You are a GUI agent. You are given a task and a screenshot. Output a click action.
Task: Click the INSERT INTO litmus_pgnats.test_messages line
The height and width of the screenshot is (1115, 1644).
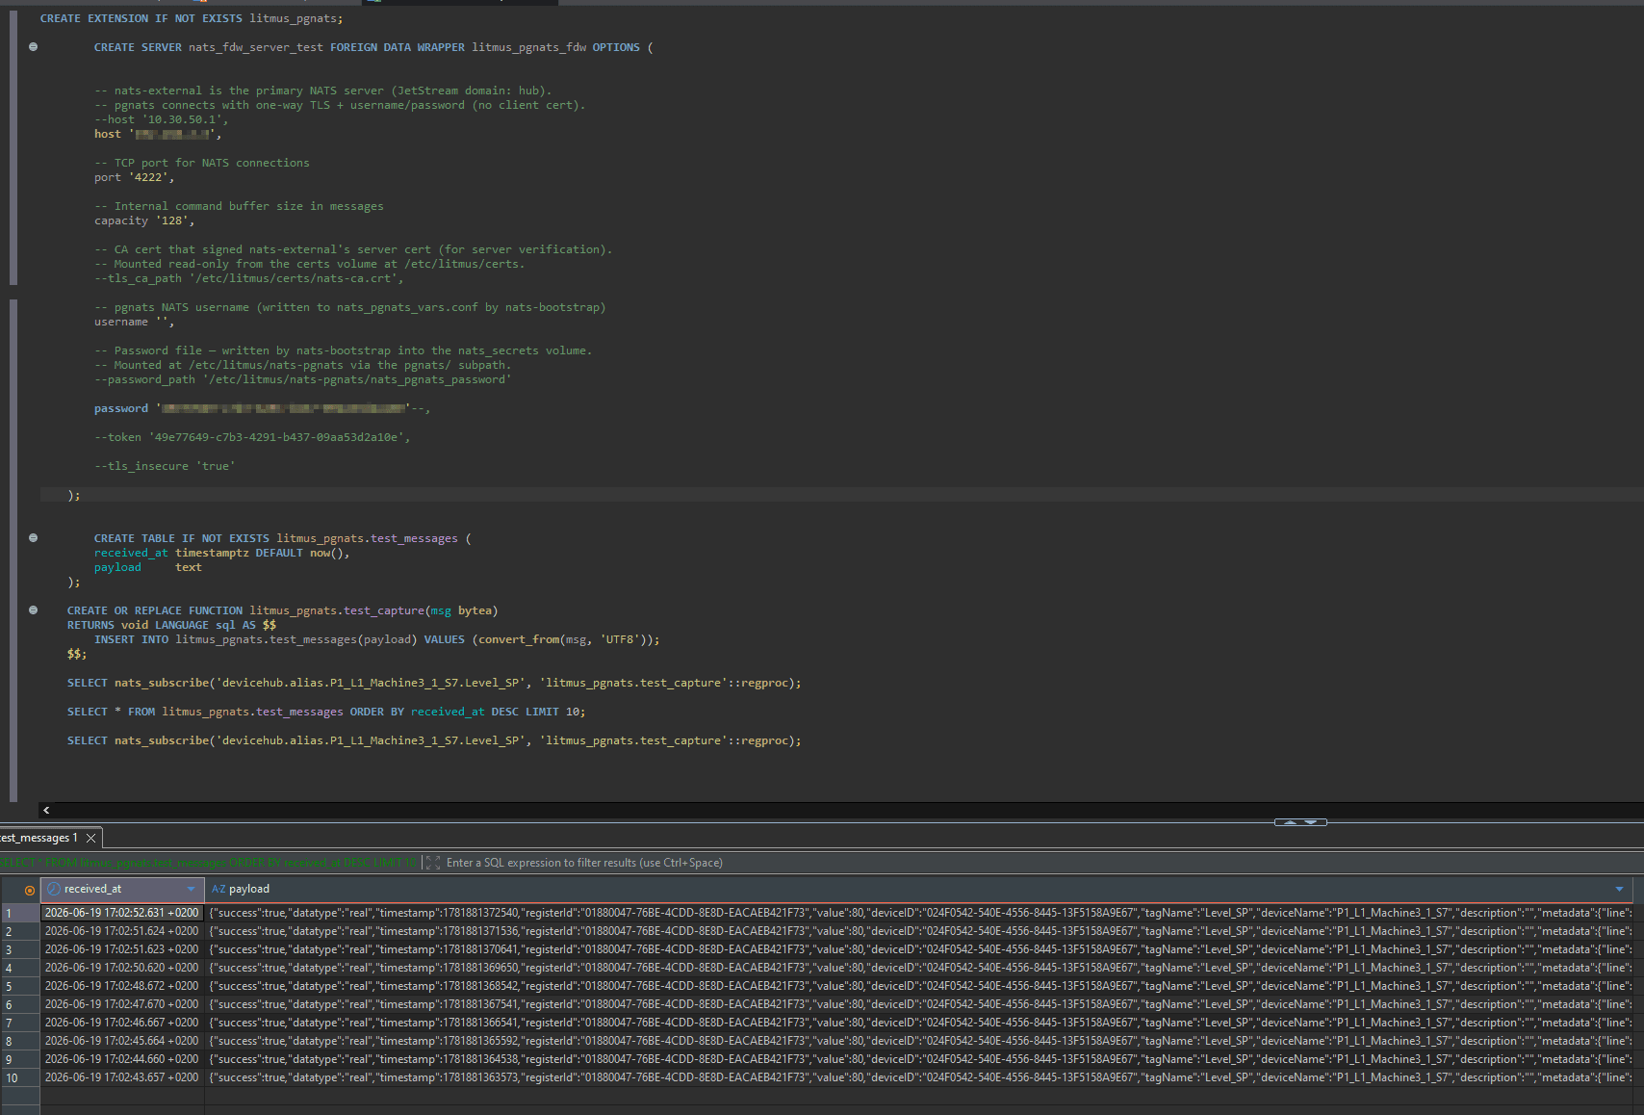[x=376, y=639]
